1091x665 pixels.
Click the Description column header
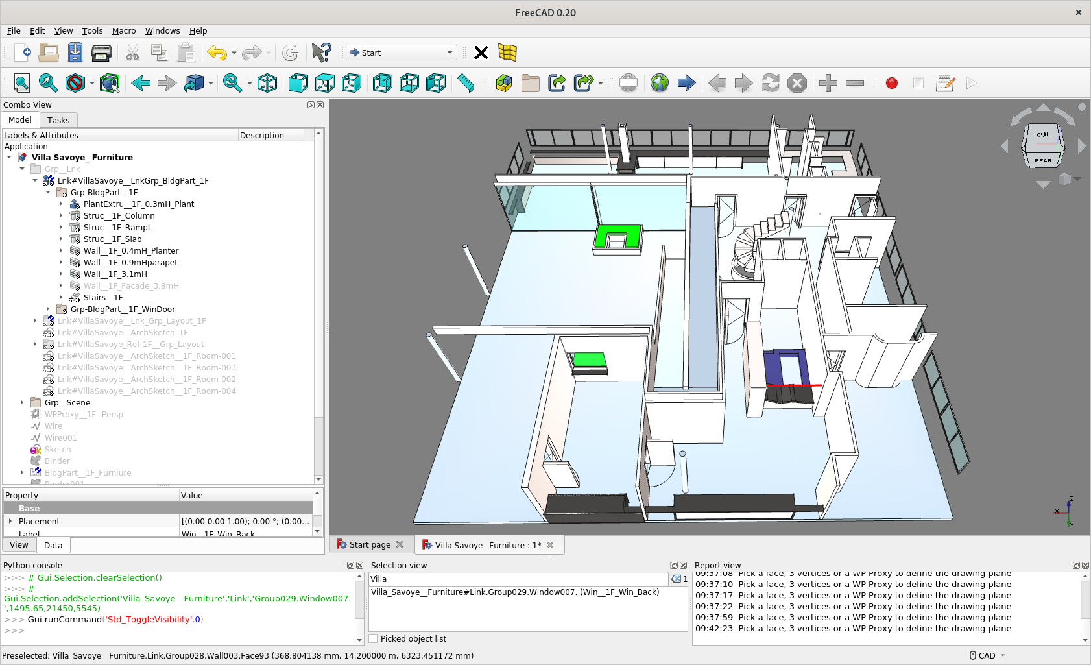(x=271, y=135)
